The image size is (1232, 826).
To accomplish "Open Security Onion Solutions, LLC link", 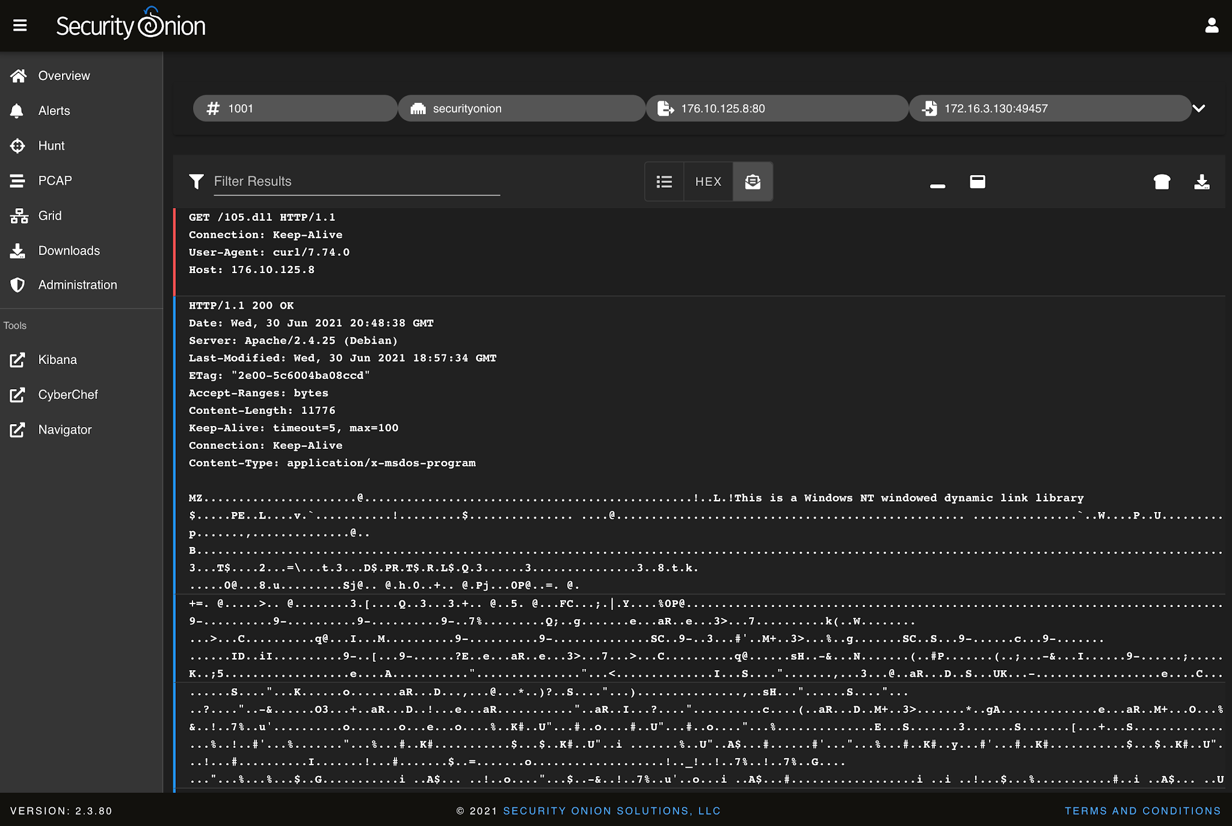I will tap(611, 811).
